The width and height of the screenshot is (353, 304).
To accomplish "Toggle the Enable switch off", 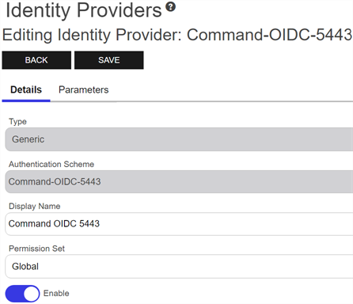I will click(x=22, y=294).
